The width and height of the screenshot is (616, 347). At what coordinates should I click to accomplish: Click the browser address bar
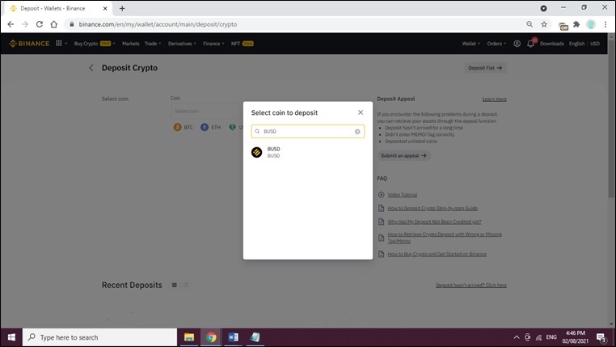click(x=294, y=24)
